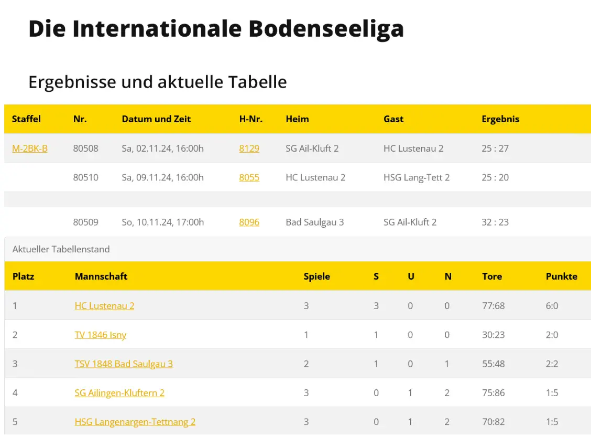Select TSV 1848 Bad Saulgau 3 link
The width and height of the screenshot is (591, 436).
(x=124, y=364)
